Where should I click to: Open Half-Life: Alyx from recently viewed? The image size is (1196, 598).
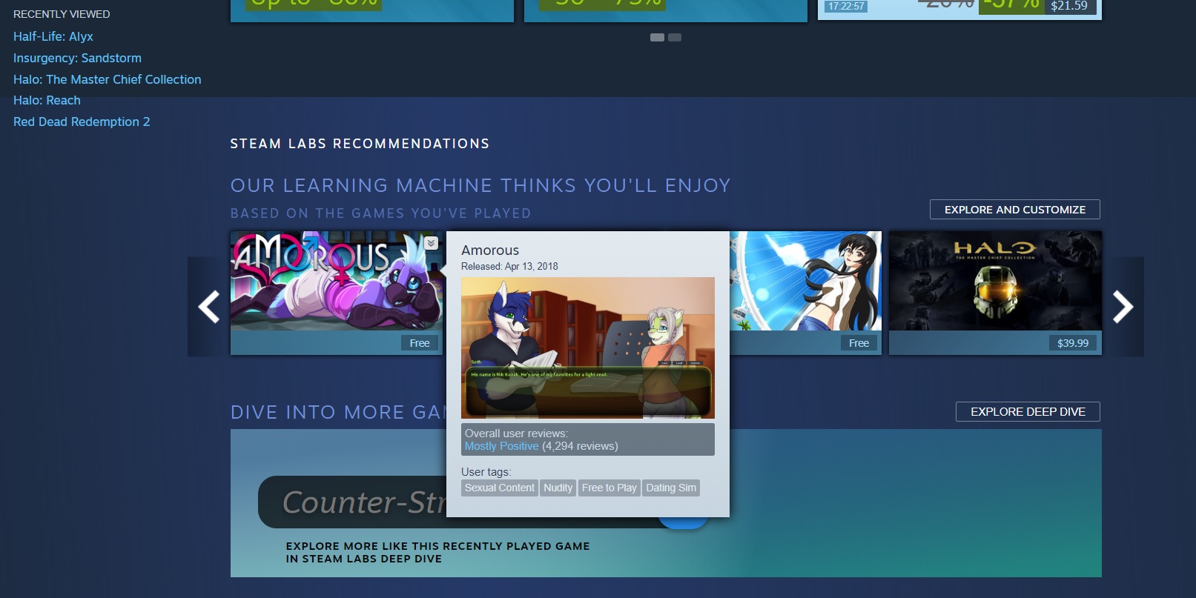tap(53, 36)
